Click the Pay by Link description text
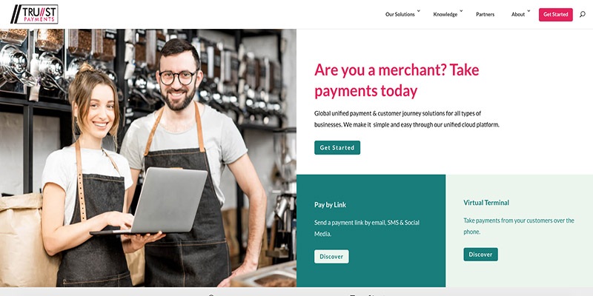 coord(367,228)
